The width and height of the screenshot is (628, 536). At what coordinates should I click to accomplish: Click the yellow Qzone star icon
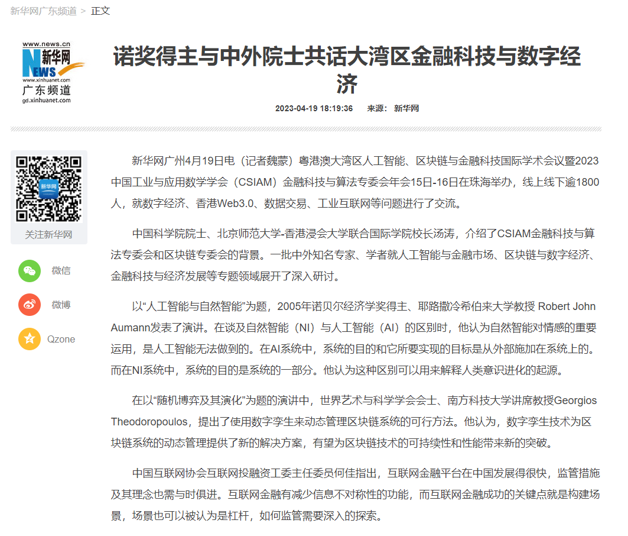(30, 340)
